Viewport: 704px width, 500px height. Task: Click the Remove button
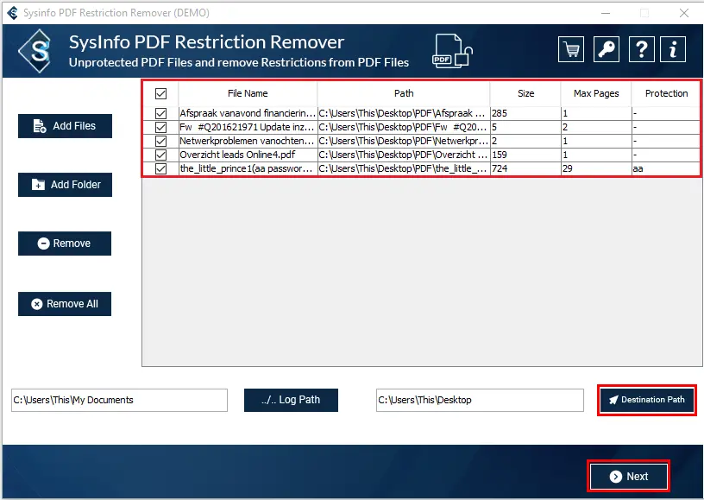pos(65,244)
